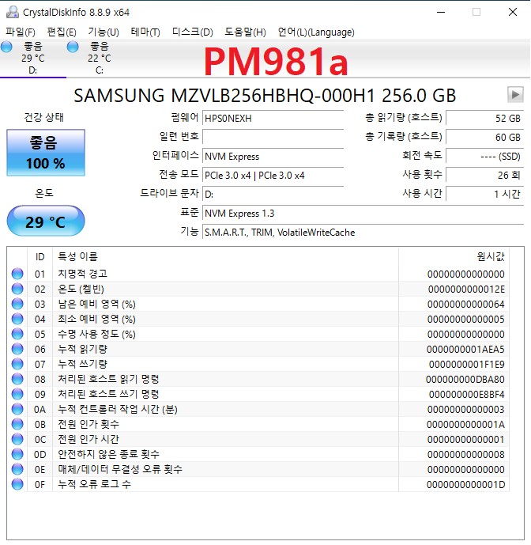Click the blue status orb for drive D:
Image resolution: width=531 pixels, height=545 pixels.
click(6, 47)
